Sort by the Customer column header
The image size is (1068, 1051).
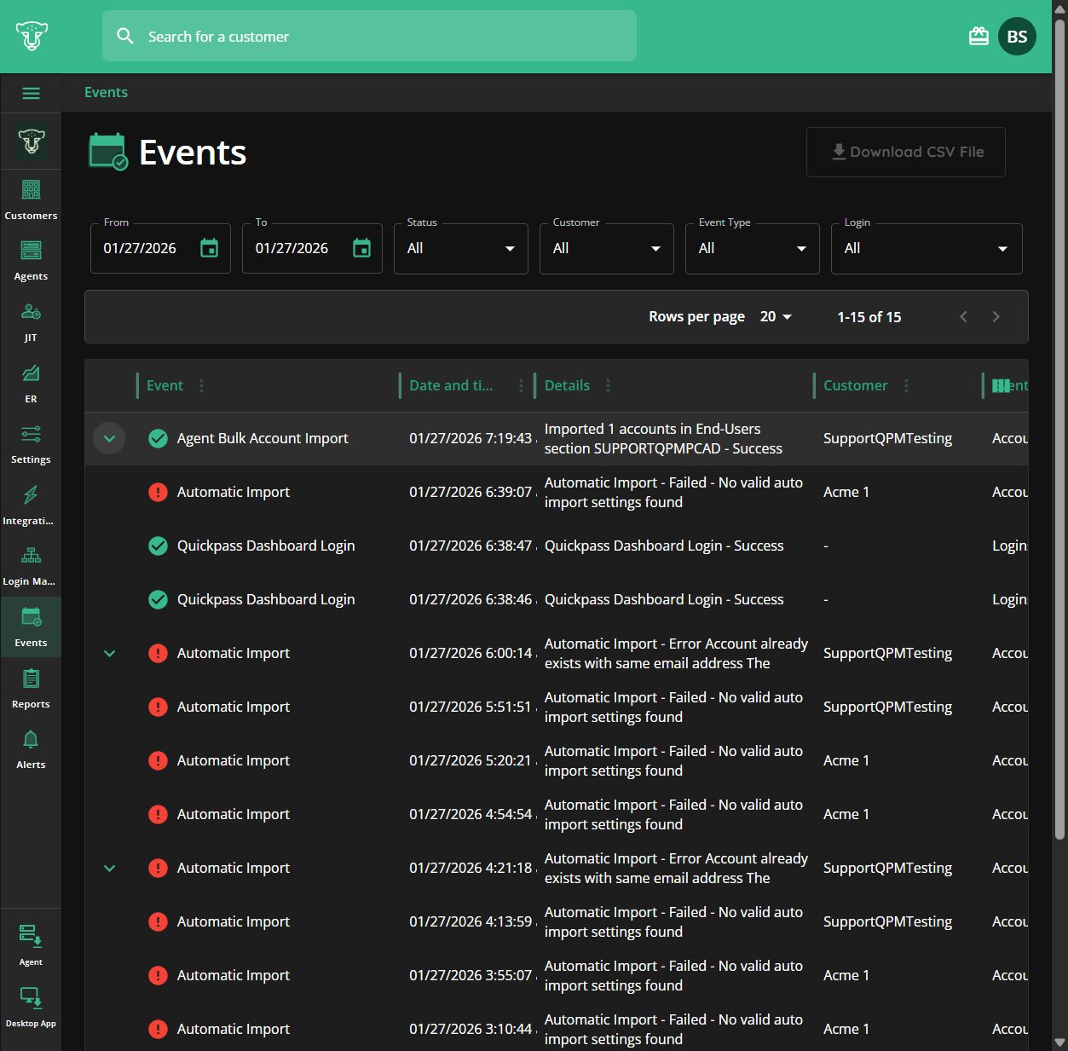pos(855,385)
